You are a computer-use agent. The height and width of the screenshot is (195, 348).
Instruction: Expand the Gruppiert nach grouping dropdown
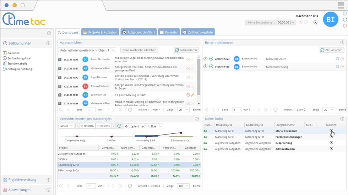click(x=143, y=126)
